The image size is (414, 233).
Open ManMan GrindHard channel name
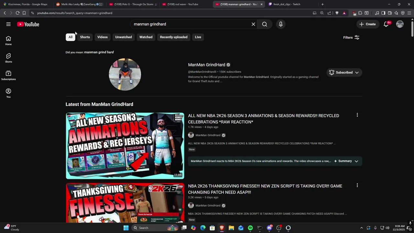click(x=207, y=65)
